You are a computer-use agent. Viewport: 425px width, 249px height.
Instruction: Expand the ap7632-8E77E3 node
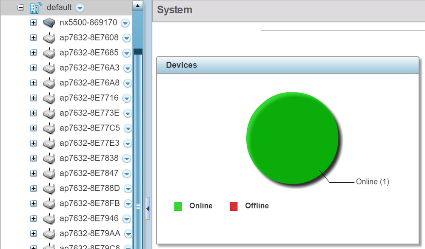(x=33, y=143)
